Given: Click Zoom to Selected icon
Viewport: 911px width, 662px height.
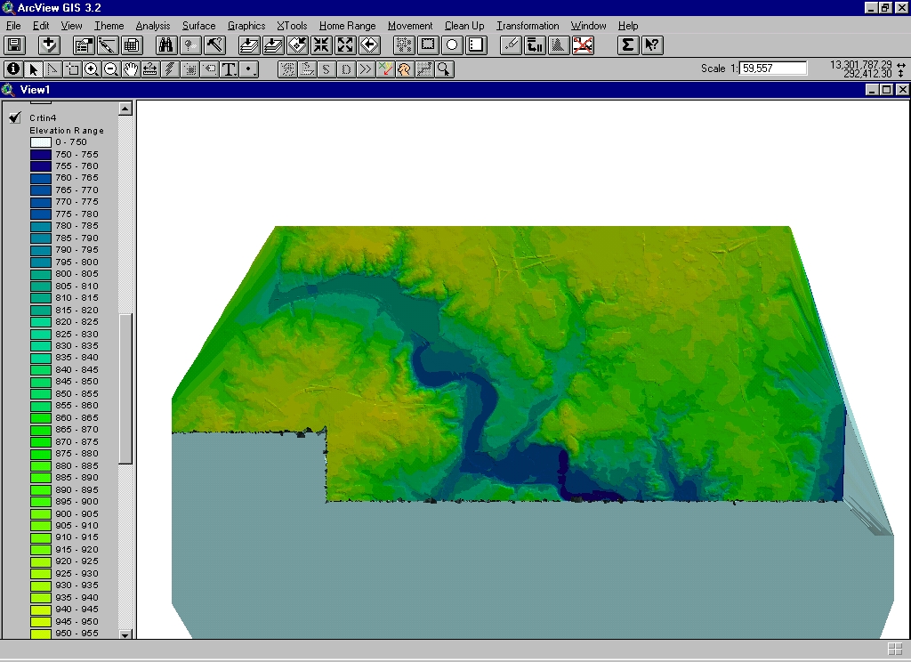Looking at the screenshot, I should [297, 45].
